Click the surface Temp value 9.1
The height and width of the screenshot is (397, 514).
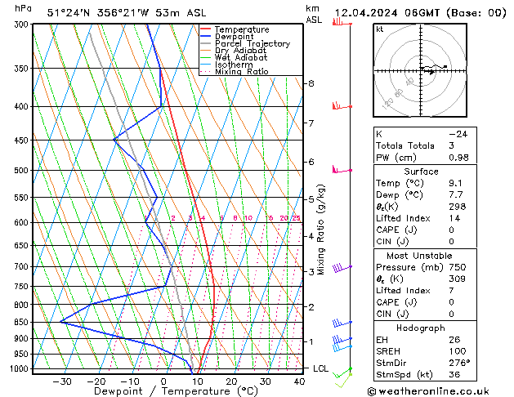pyautogui.click(x=455, y=183)
